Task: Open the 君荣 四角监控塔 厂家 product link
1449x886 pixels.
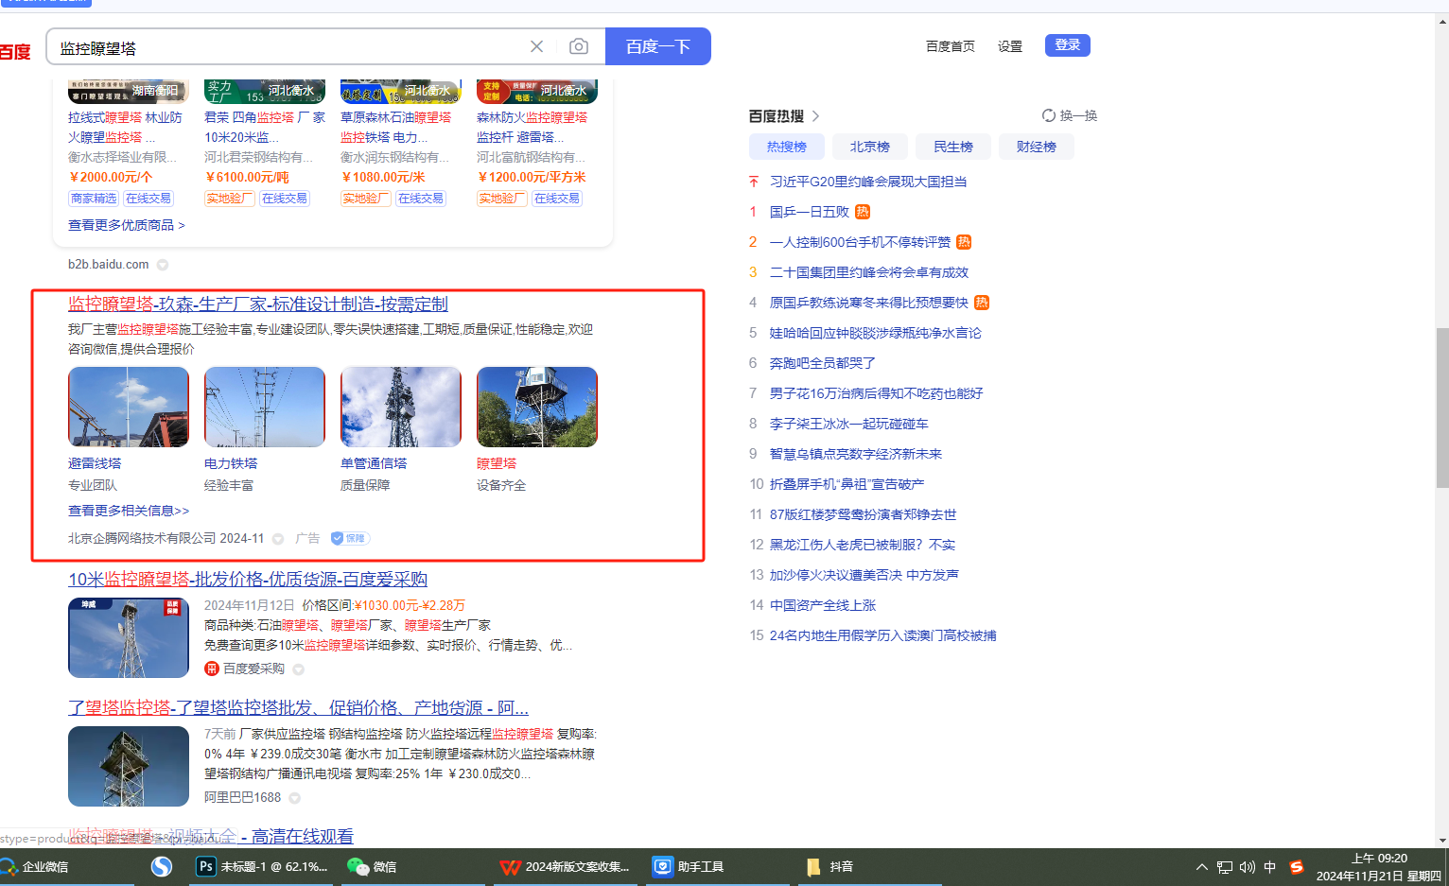Action: (x=265, y=127)
